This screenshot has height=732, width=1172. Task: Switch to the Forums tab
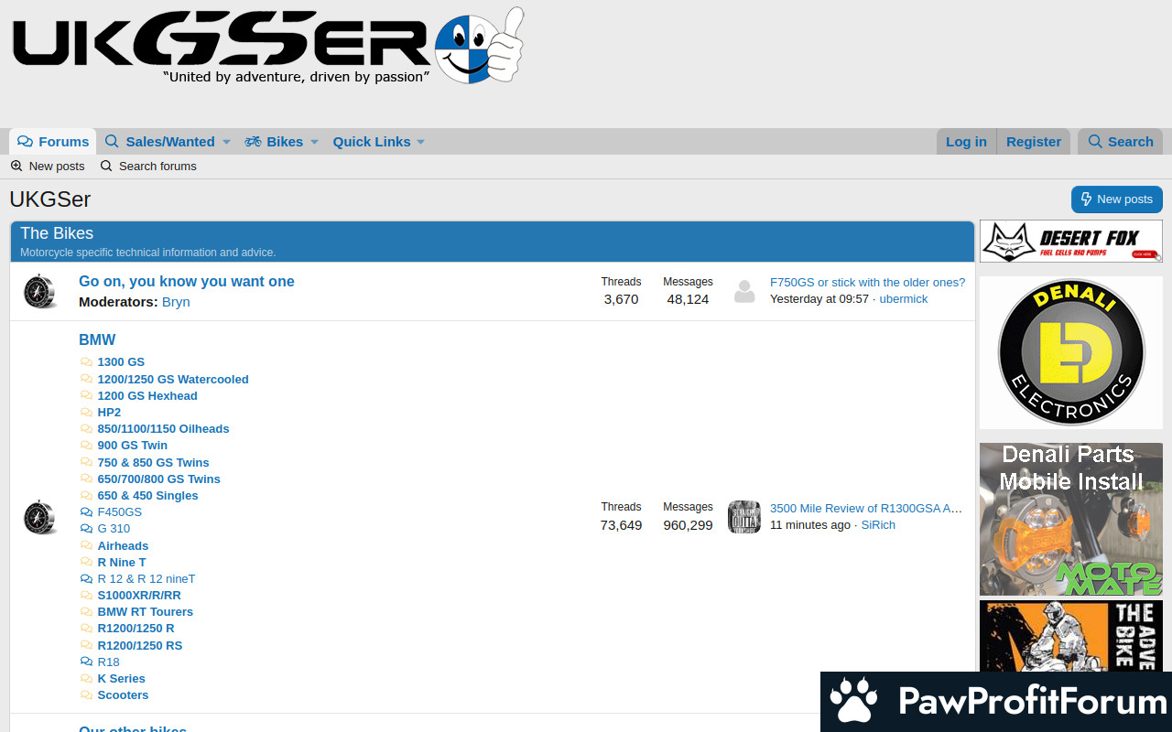pyautogui.click(x=53, y=142)
